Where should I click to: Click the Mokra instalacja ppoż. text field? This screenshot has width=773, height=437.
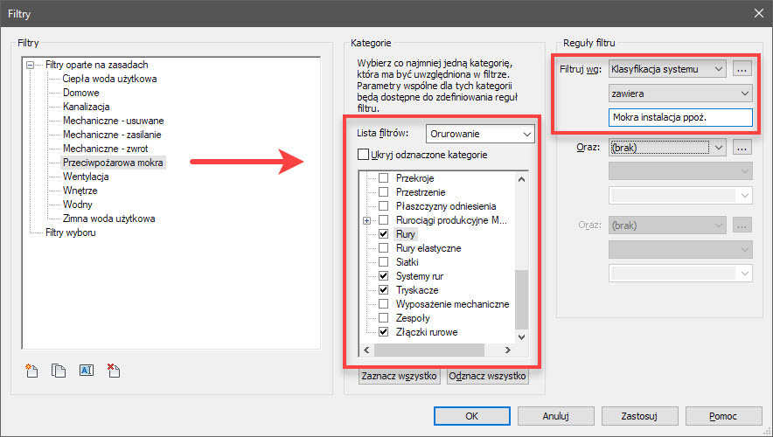(x=679, y=118)
